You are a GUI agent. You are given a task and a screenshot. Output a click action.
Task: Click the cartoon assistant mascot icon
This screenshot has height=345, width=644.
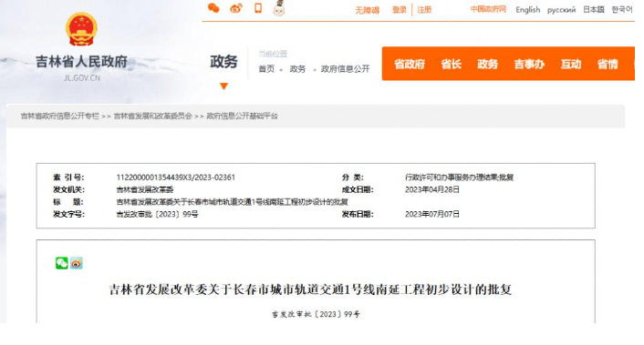point(279,8)
